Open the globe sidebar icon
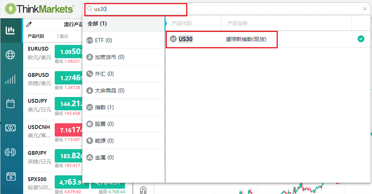372x194 pixels. 10,55
